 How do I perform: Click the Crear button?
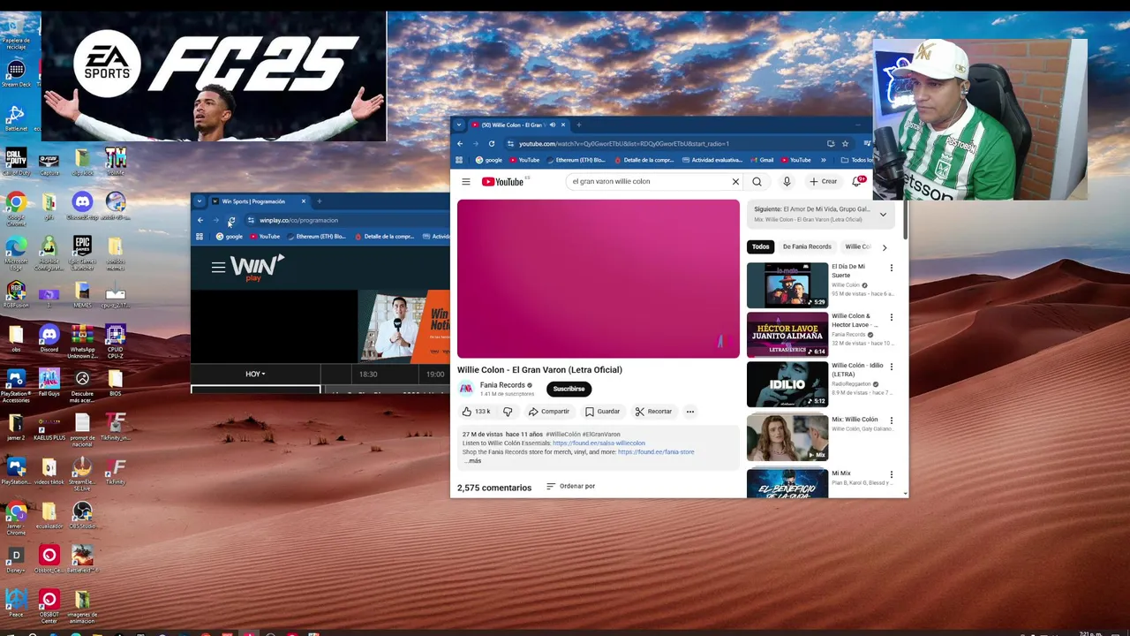823,182
